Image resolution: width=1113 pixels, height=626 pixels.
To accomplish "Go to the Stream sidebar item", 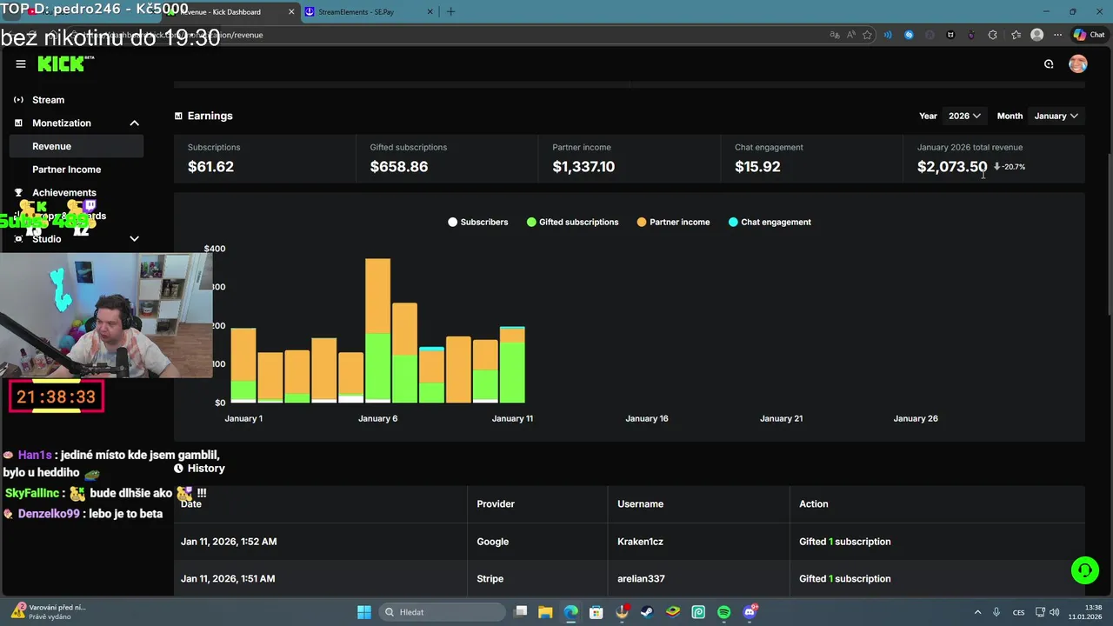I will 49,100.
